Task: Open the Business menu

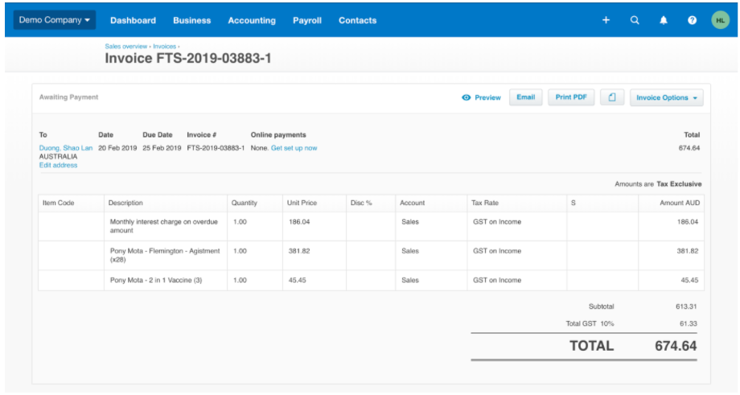Action: [x=192, y=20]
